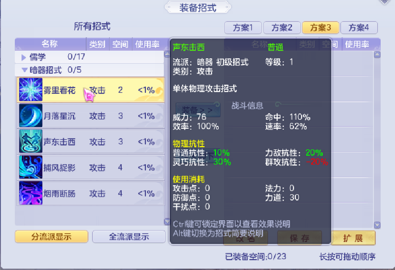Click the right panel scroll-down arrow
This screenshot has height=270, width=395.
point(377,225)
